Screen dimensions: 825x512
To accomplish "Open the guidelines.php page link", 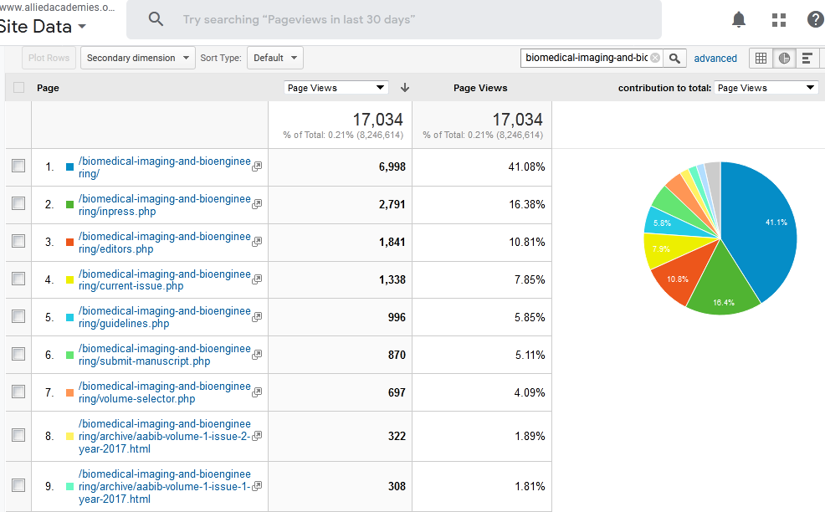I will point(164,317).
